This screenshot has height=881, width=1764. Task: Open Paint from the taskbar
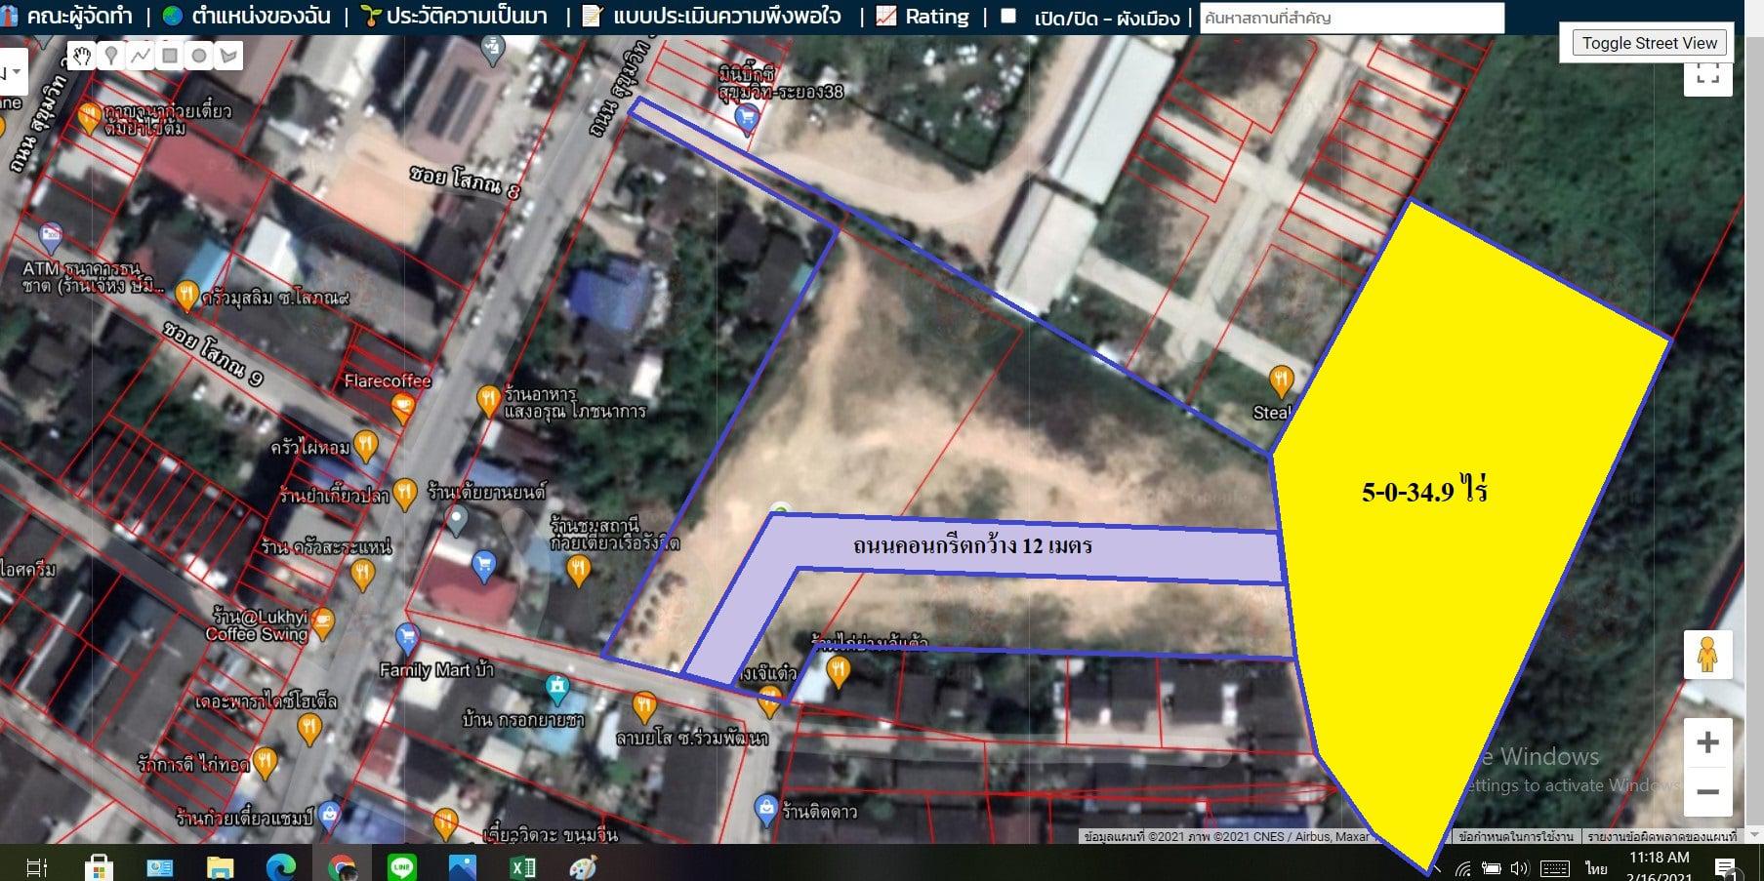(x=583, y=866)
